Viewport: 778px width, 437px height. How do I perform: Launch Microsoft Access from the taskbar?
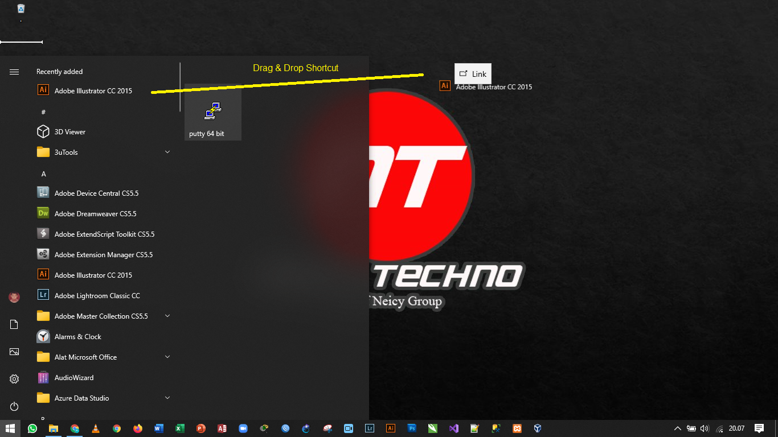pos(222,428)
